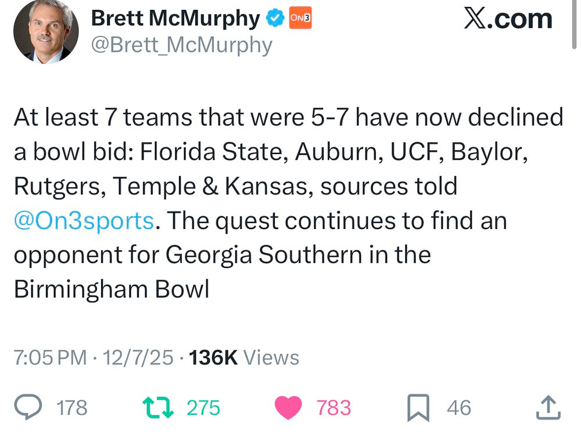Image resolution: width=581 pixels, height=437 pixels.
Task: Bookmark this tweet with the bookmark icon
Action: click(x=418, y=407)
